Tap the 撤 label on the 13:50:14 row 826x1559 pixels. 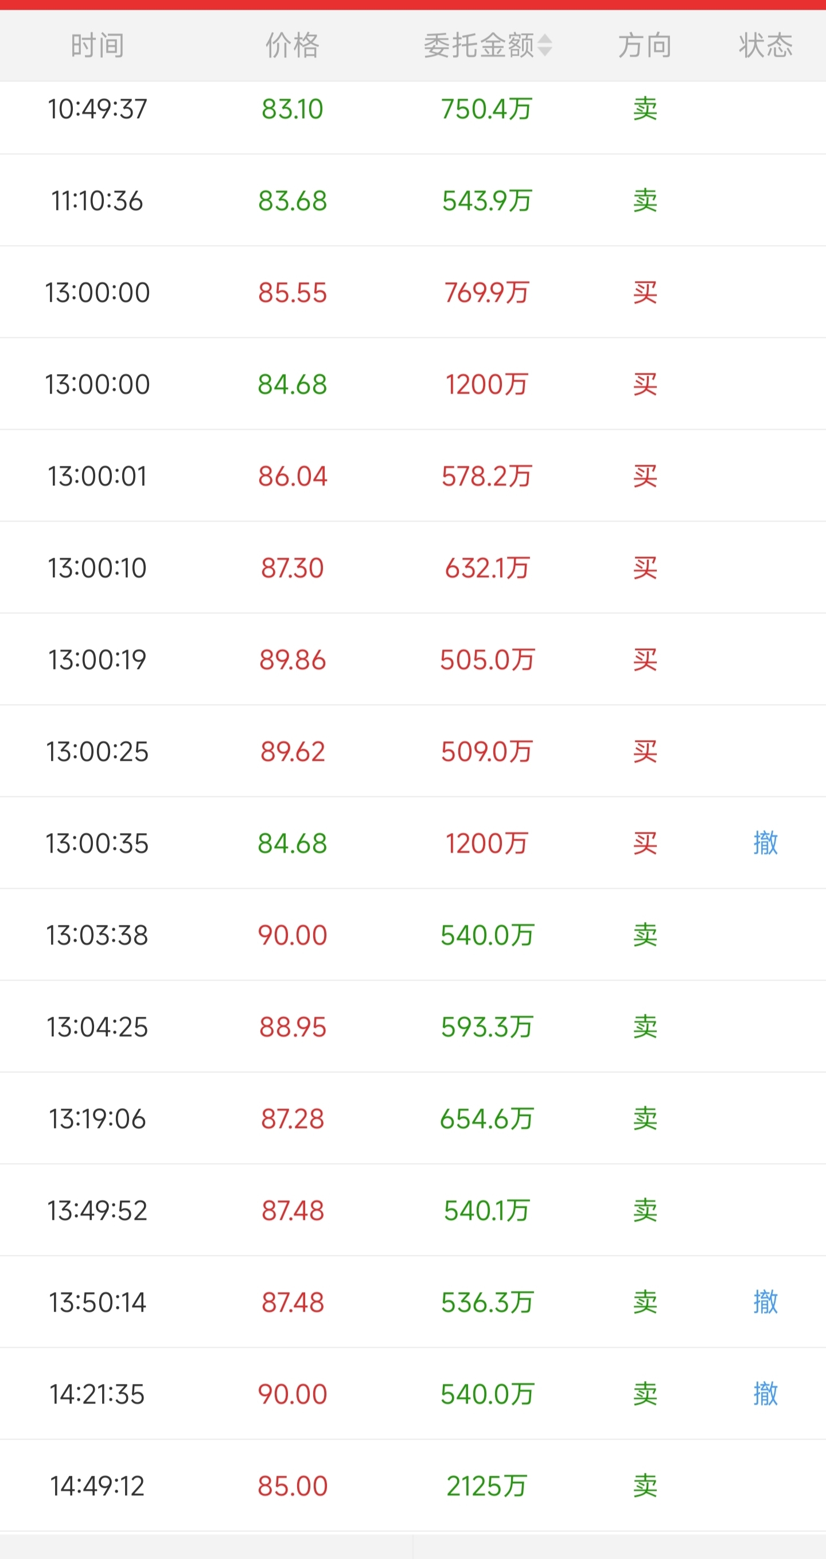(x=766, y=1302)
